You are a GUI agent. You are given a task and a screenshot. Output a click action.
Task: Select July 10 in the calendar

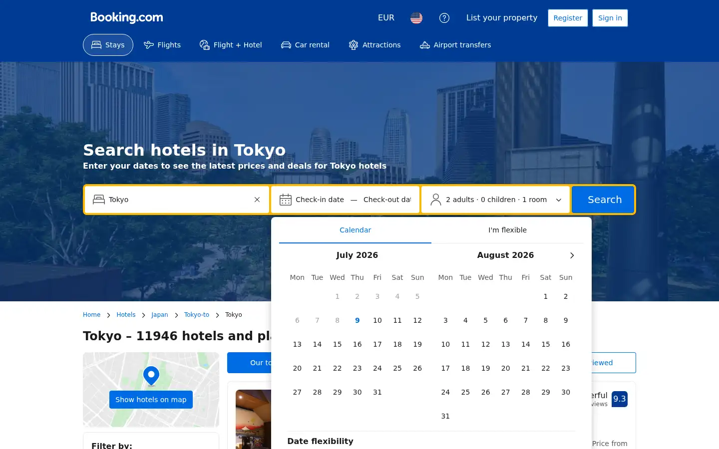point(377,320)
